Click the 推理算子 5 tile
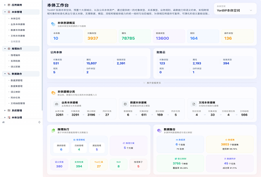This screenshot has width=261, height=177. (x=138, y=164)
